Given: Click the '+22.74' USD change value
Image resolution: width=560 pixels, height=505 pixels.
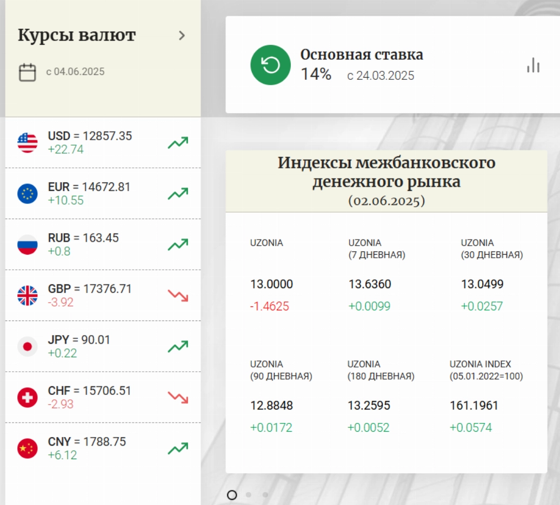Looking at the screenshot, I should coord(66,149).
